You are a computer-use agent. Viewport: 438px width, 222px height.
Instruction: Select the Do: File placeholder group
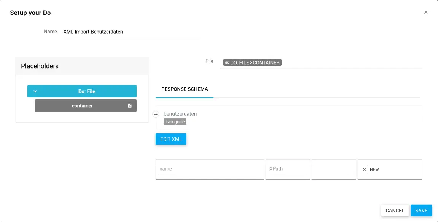click(x=86, y=91)
